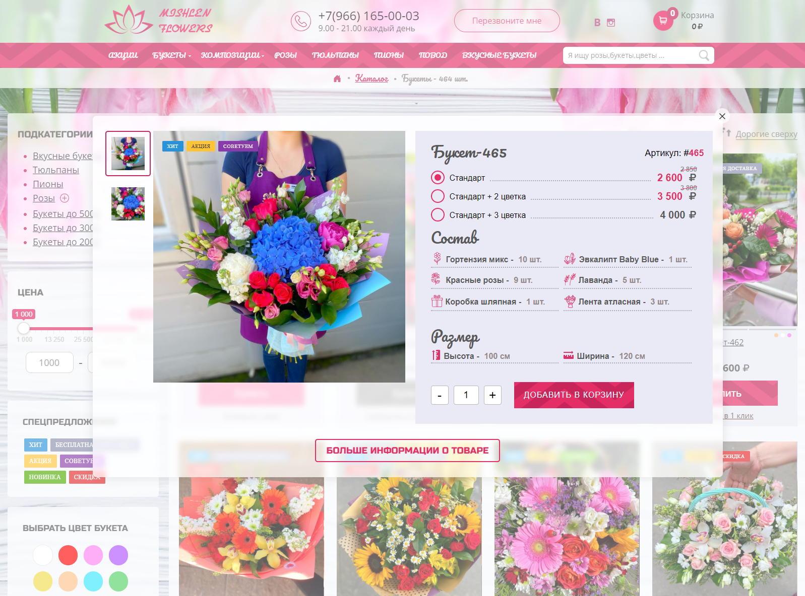This screenshot has width=805, height=596.
Task: Click Больше информации о товаре button
Action: 407,451
